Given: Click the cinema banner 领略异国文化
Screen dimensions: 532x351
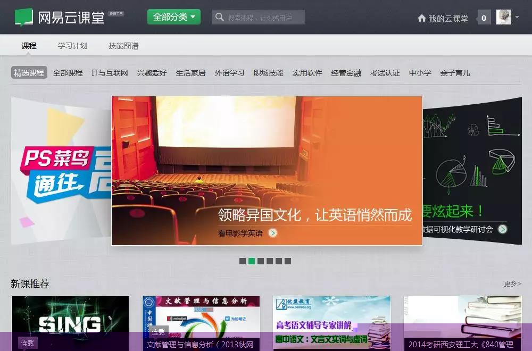Looking at the screenshot, I should [x=267, y=171].
